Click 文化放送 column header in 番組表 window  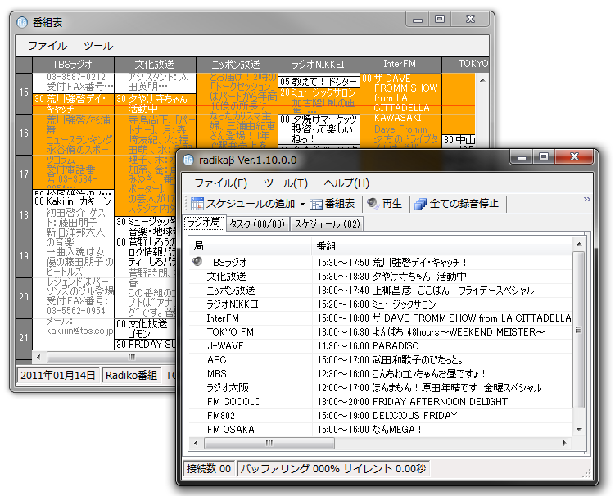click(155, 65)
